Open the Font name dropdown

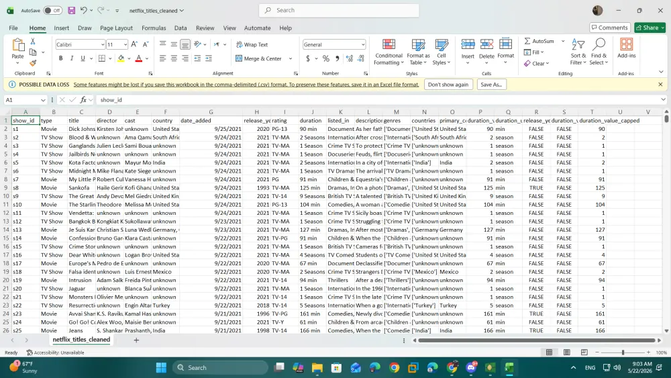coord(102,44)
